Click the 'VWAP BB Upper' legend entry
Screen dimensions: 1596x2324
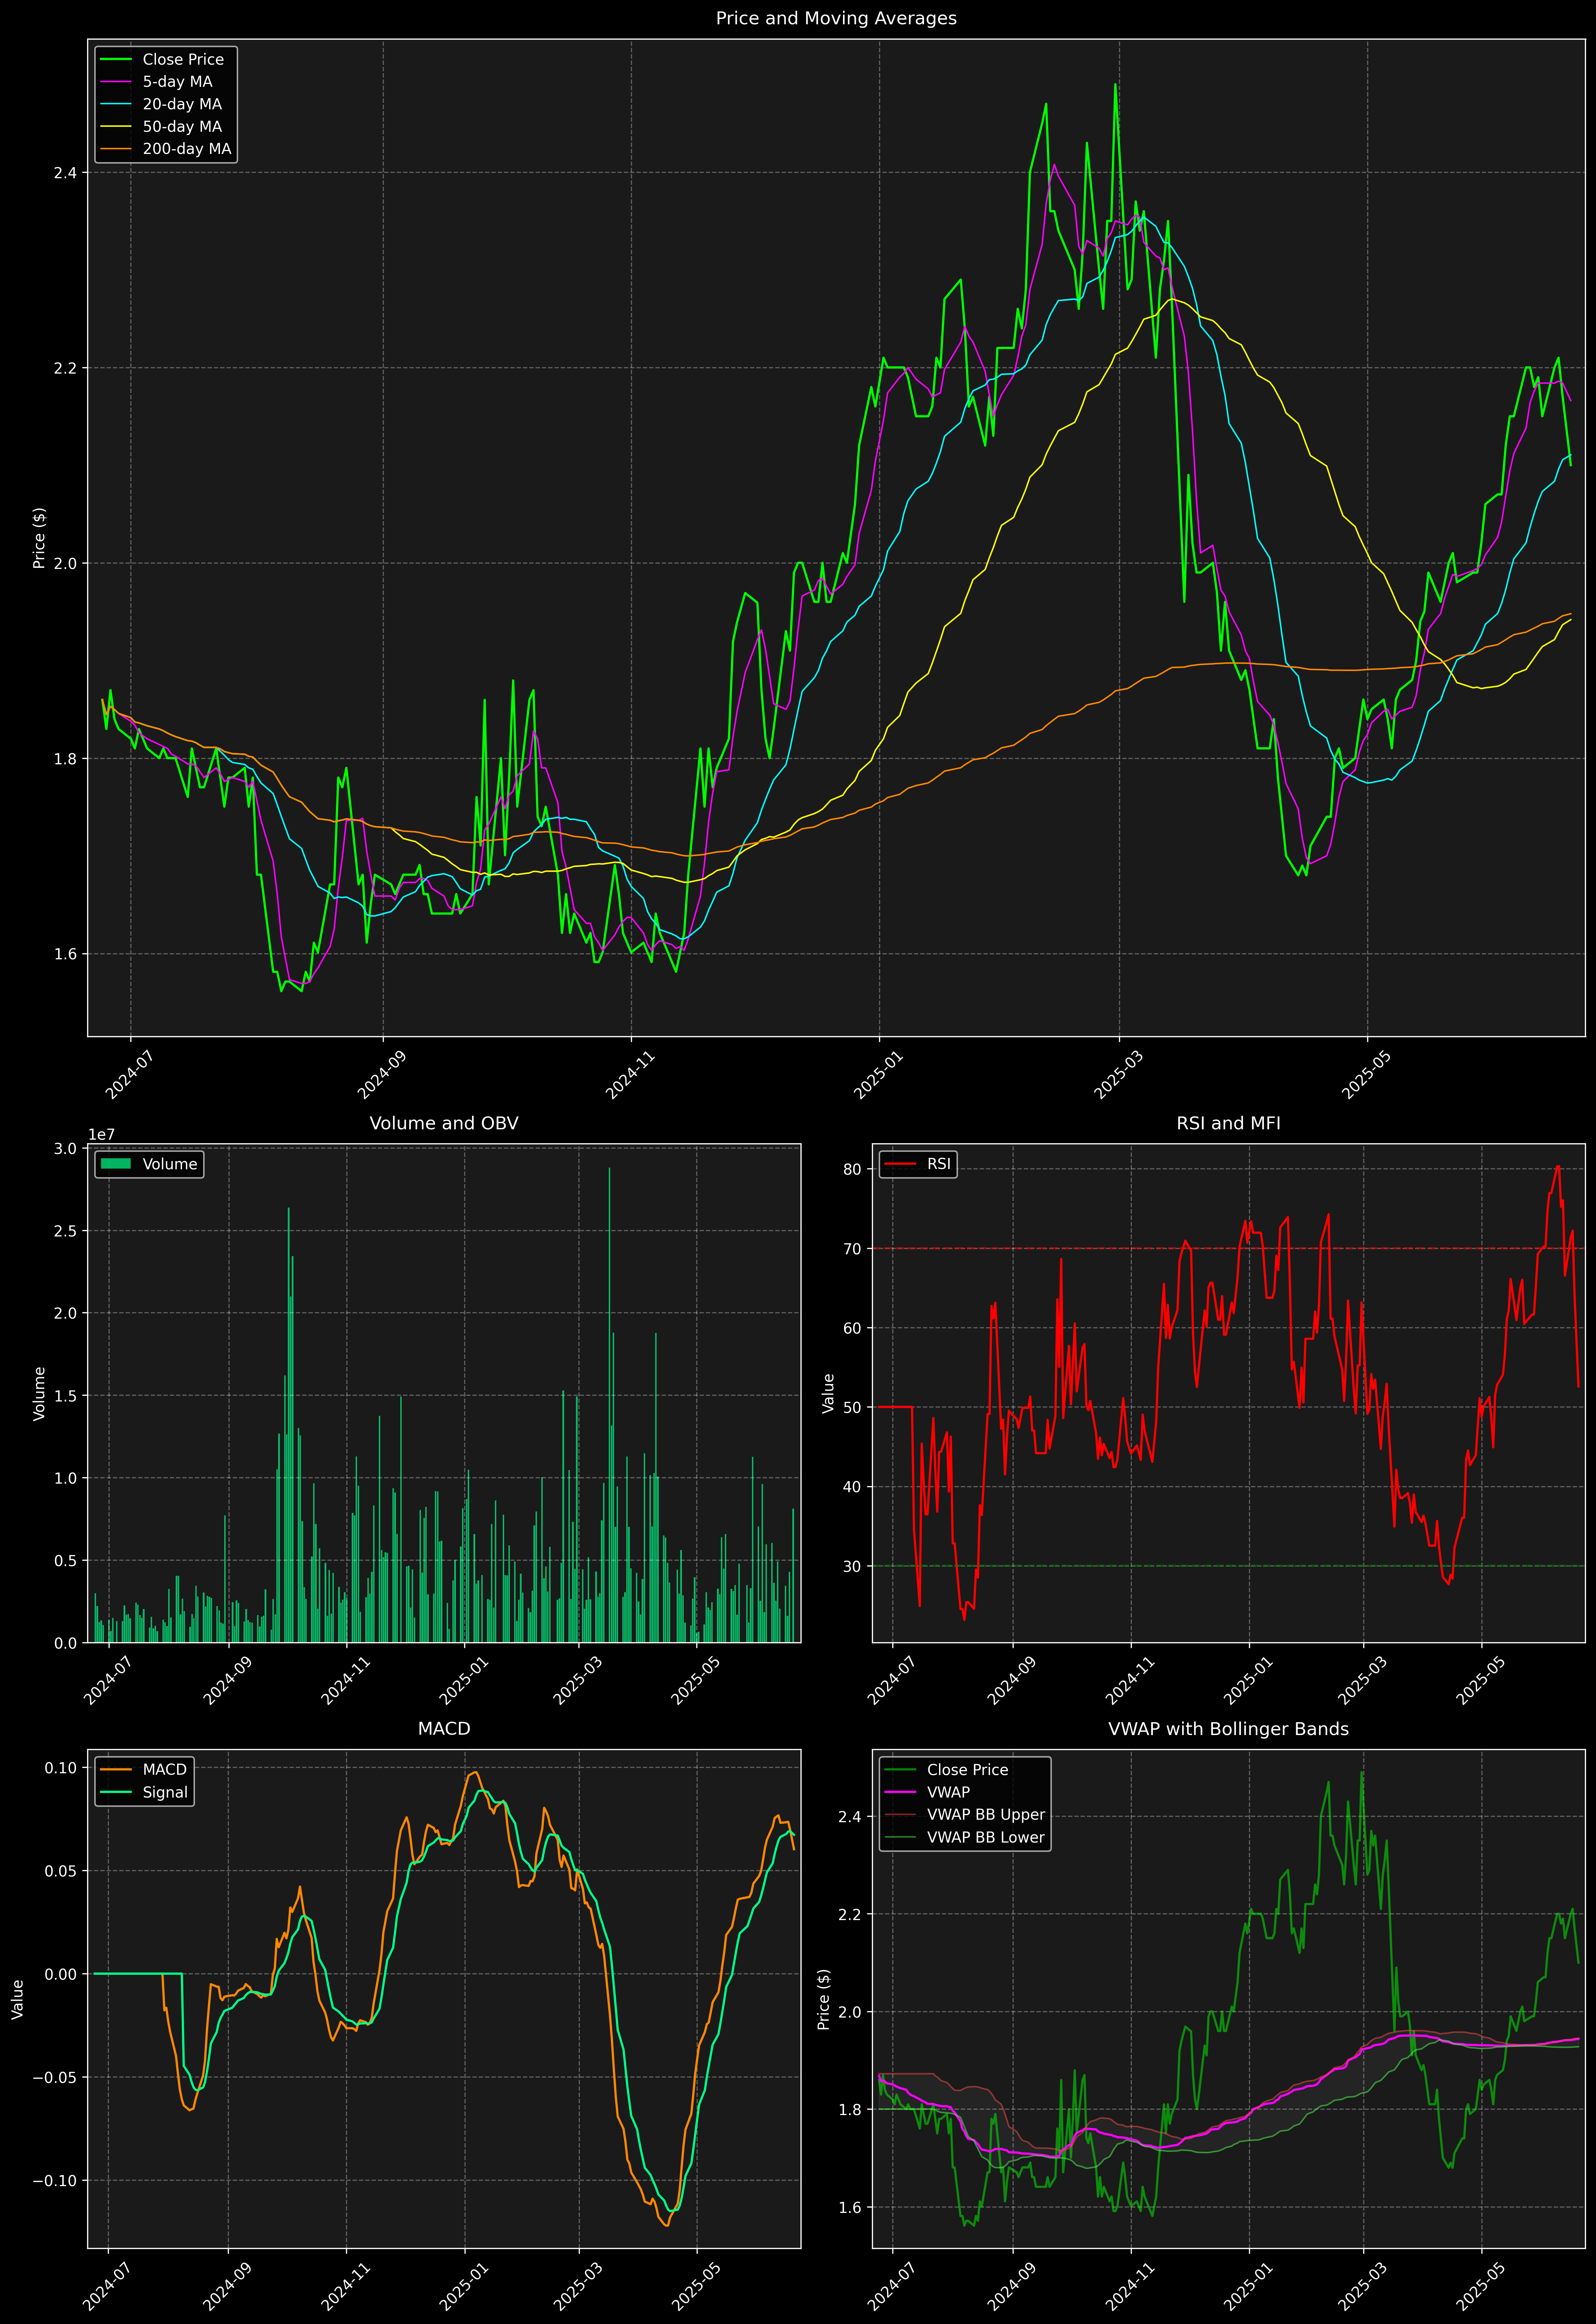pos(965,1815)
